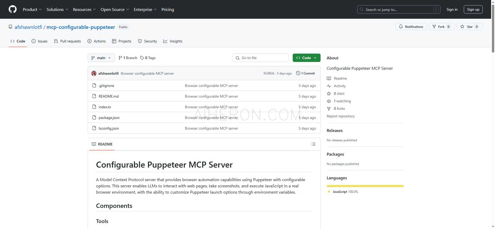This screenshot has height=229, width=495.
Task: Select the Code tab
Action: click(x=18, y=41)
